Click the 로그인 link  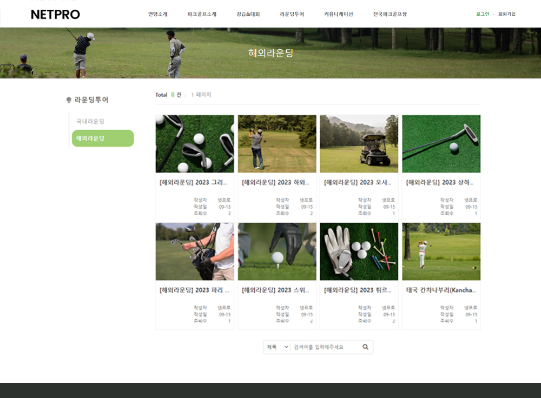(483, 15)
